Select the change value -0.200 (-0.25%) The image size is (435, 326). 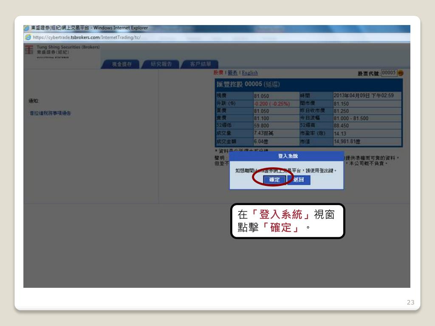271,104
